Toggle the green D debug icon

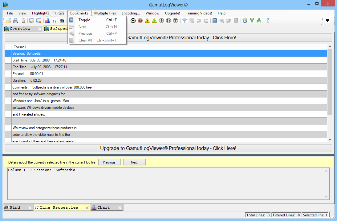(x=168, y=21)
